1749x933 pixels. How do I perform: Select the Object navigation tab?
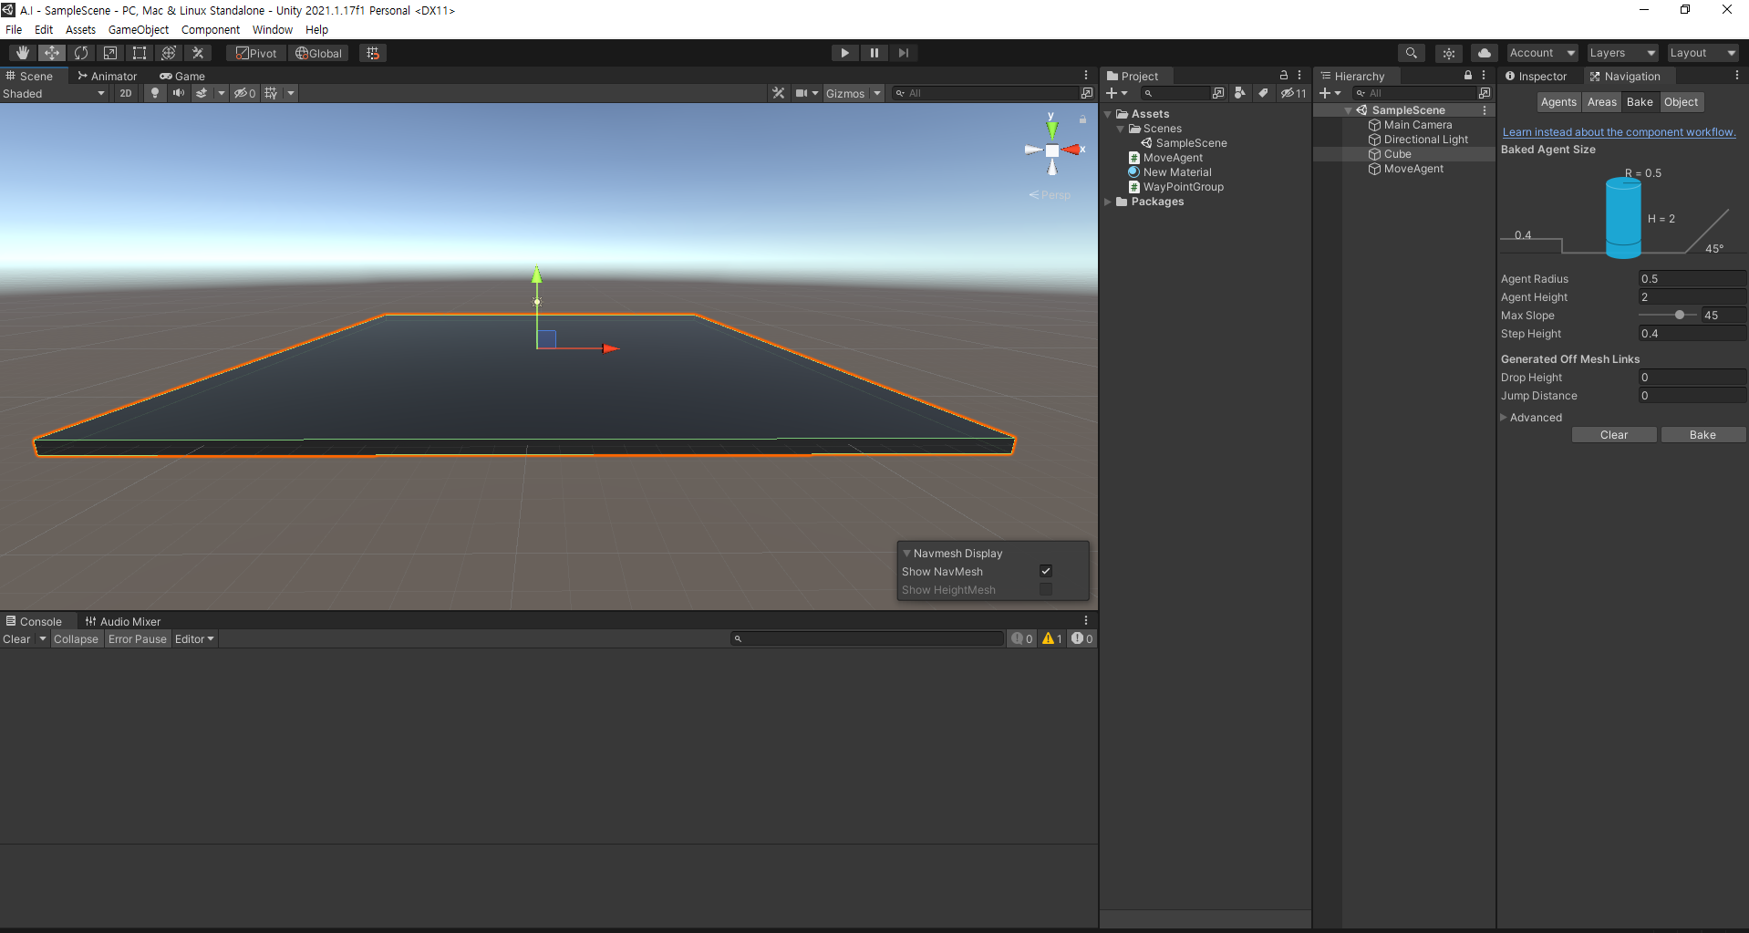[x=1681, y=102]
